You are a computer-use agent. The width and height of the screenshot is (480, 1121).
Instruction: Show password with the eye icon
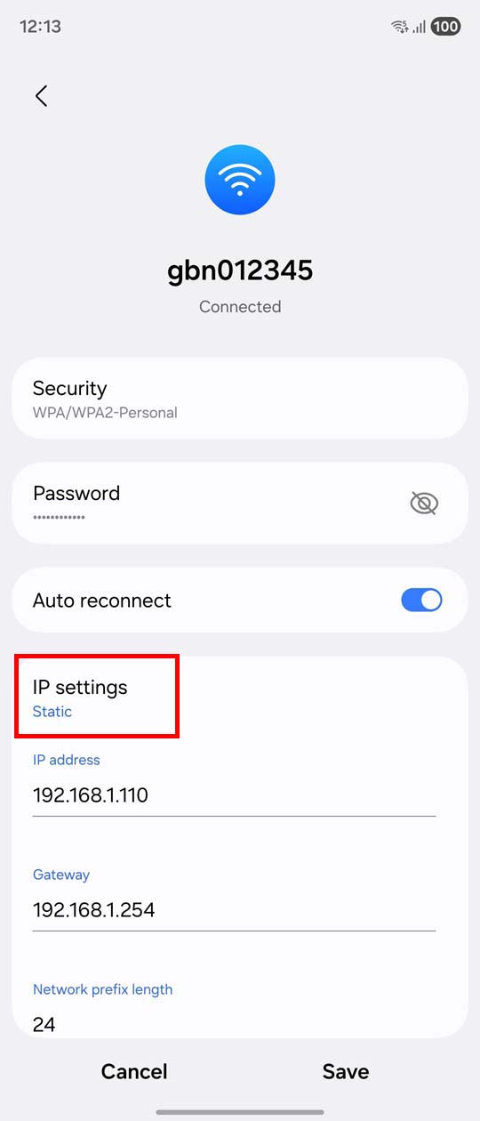tap(424, 504)
